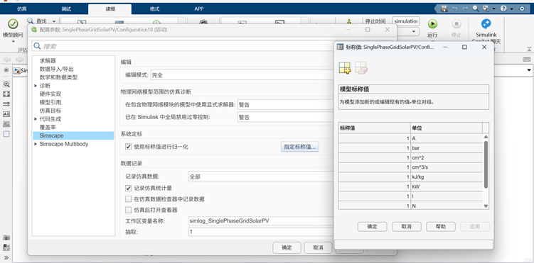Switch to the 仿真 ribbon tab
Viewport: 534px width, 263px height.
pyautogui.click(x=22, y=9)
